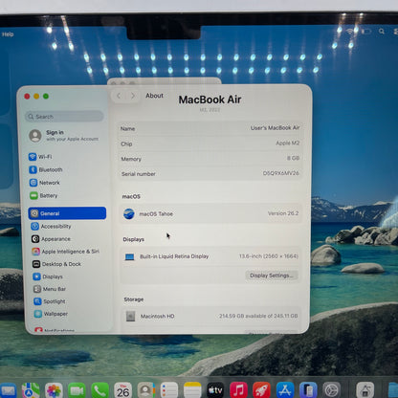Open Network settings in sidebar
This screenshot has height=398, width=398.
coord(45,183)
